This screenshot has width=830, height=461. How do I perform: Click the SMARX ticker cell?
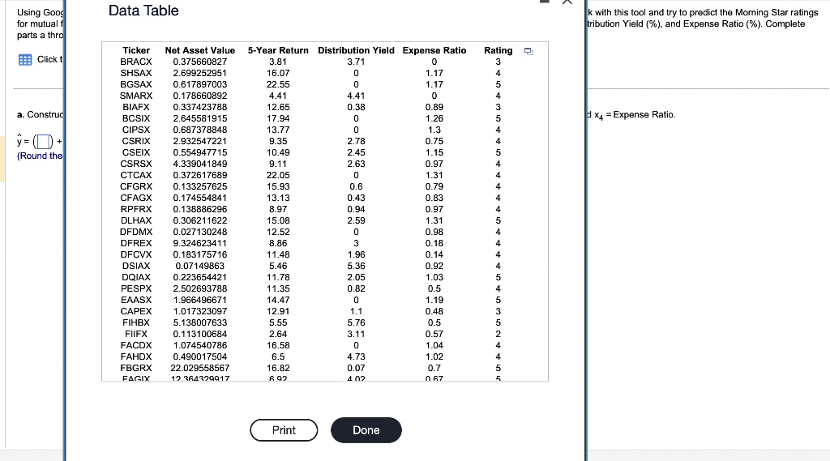pos(136,96)
